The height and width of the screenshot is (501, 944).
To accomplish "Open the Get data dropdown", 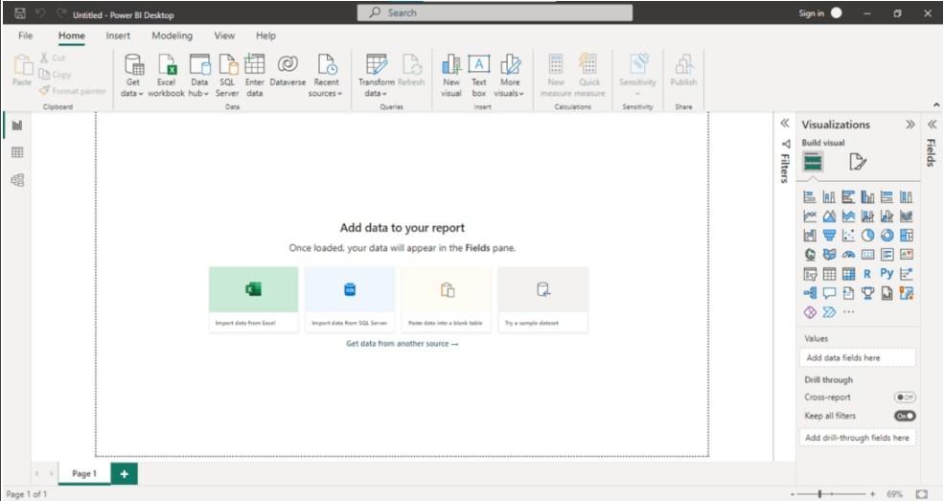I will coord(132,75).
